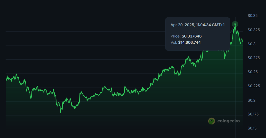This screenshot has width=266, height=138.
Task: Click the $0.15 price axis label
Action: pos(252,128)
